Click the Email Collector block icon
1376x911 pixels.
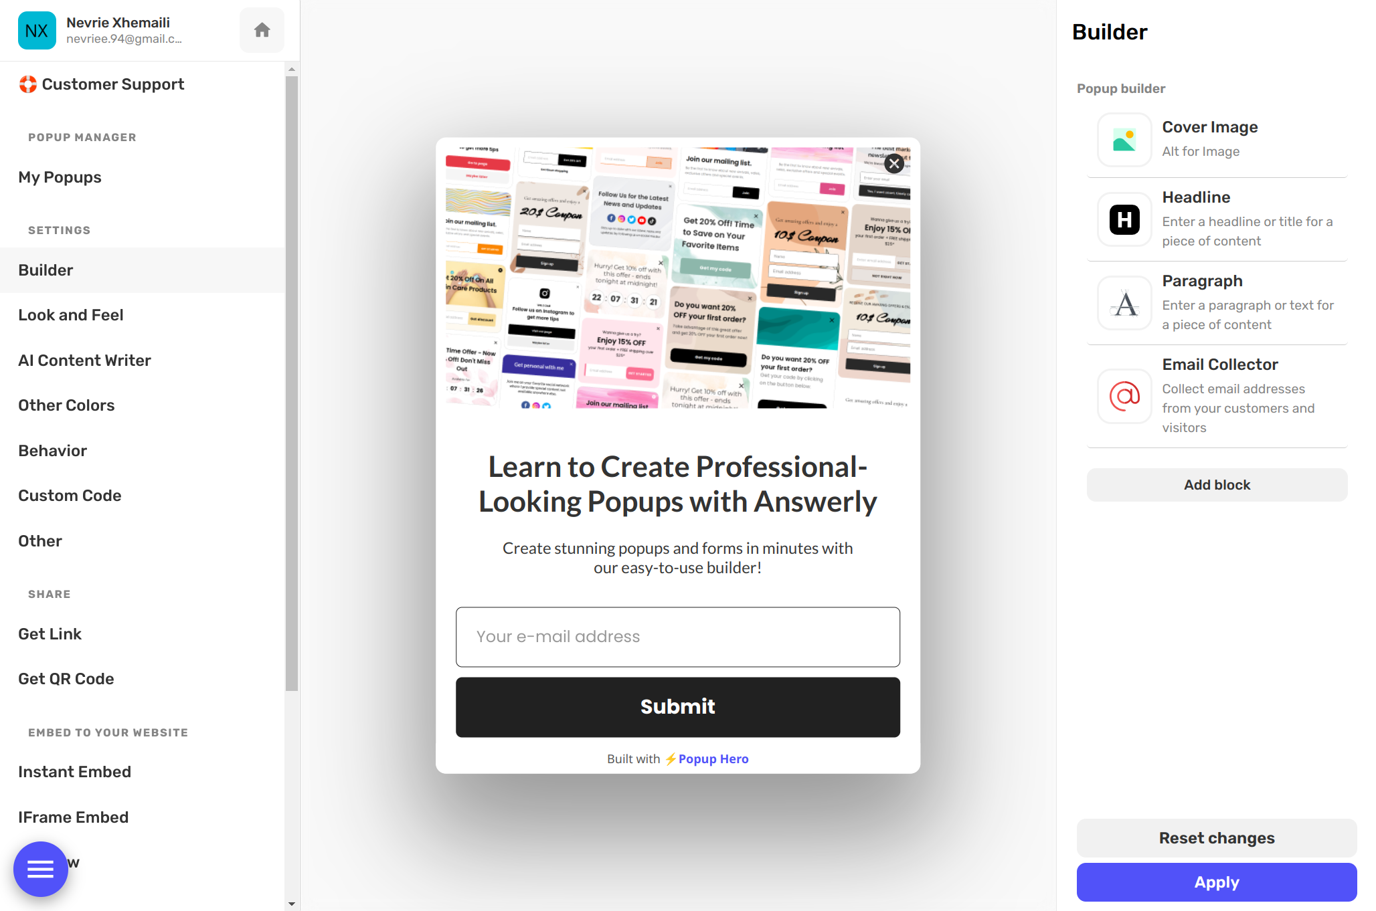[x=1125, y=395]
